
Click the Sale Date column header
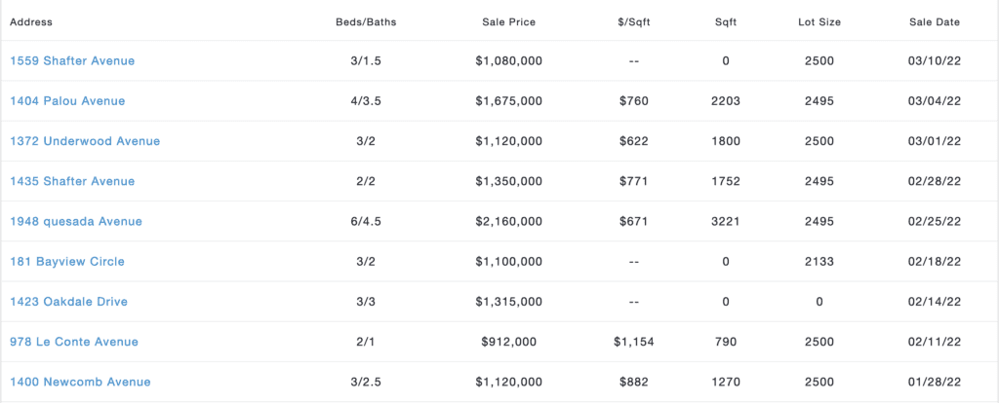tap(935, 22)
